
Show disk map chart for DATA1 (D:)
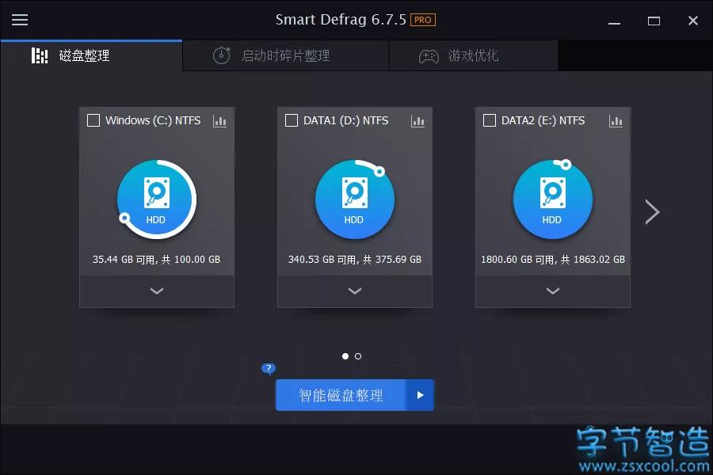(x=418, y=121)
